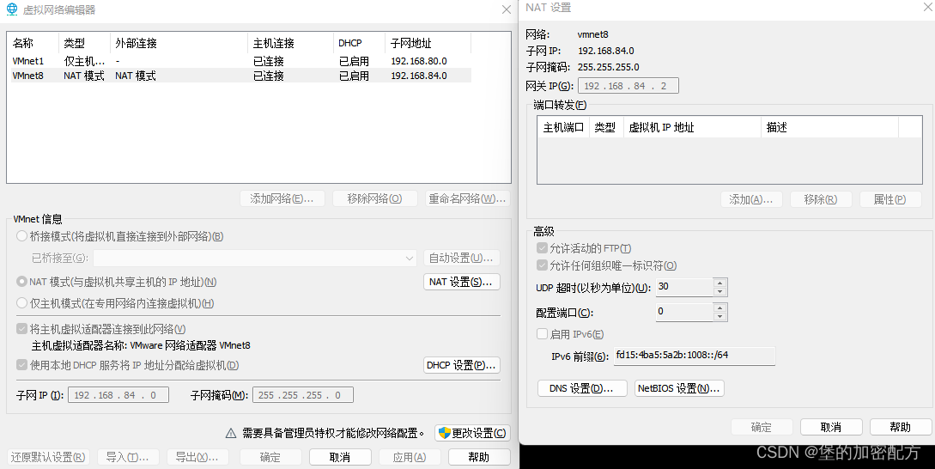The height and width of the screenshot is (469, 935).
Task: Sort by the 子网地址 column header
Action: 428,43
